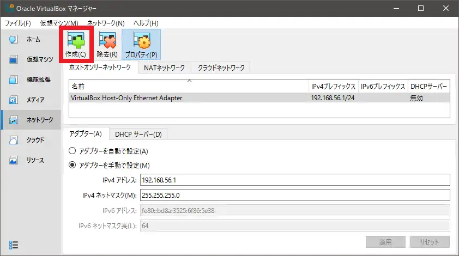
Task: Switch to the クラウドネットワーク tab
Action: 221,68
